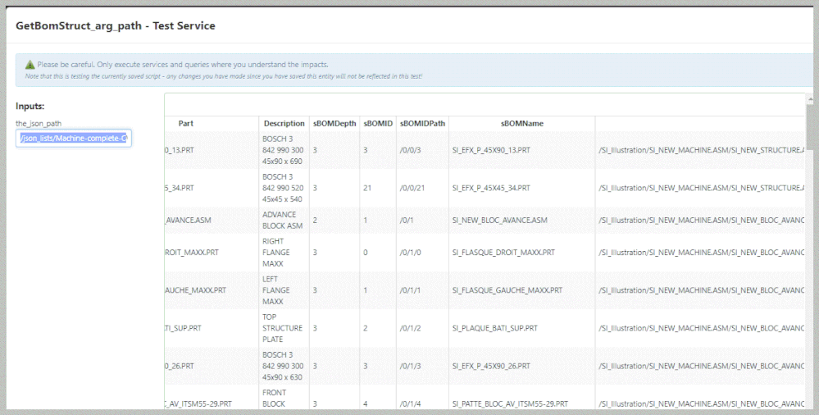Click description BOSCH 3 842 990 300 45x90 x 690
819x415 pixels.
tap(283, 150)
